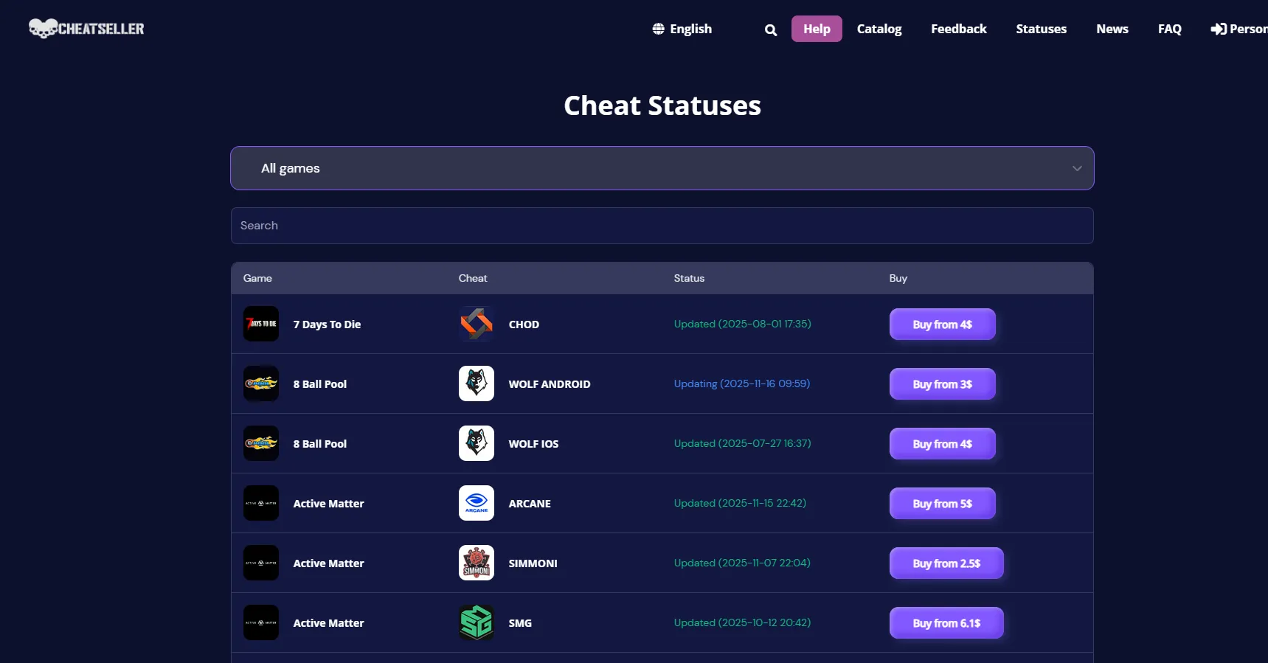The width and height of the screenshot is (1268, 663).
Task: Click Active Matter name in ARCANE row
Action: (x=329, y=504)
